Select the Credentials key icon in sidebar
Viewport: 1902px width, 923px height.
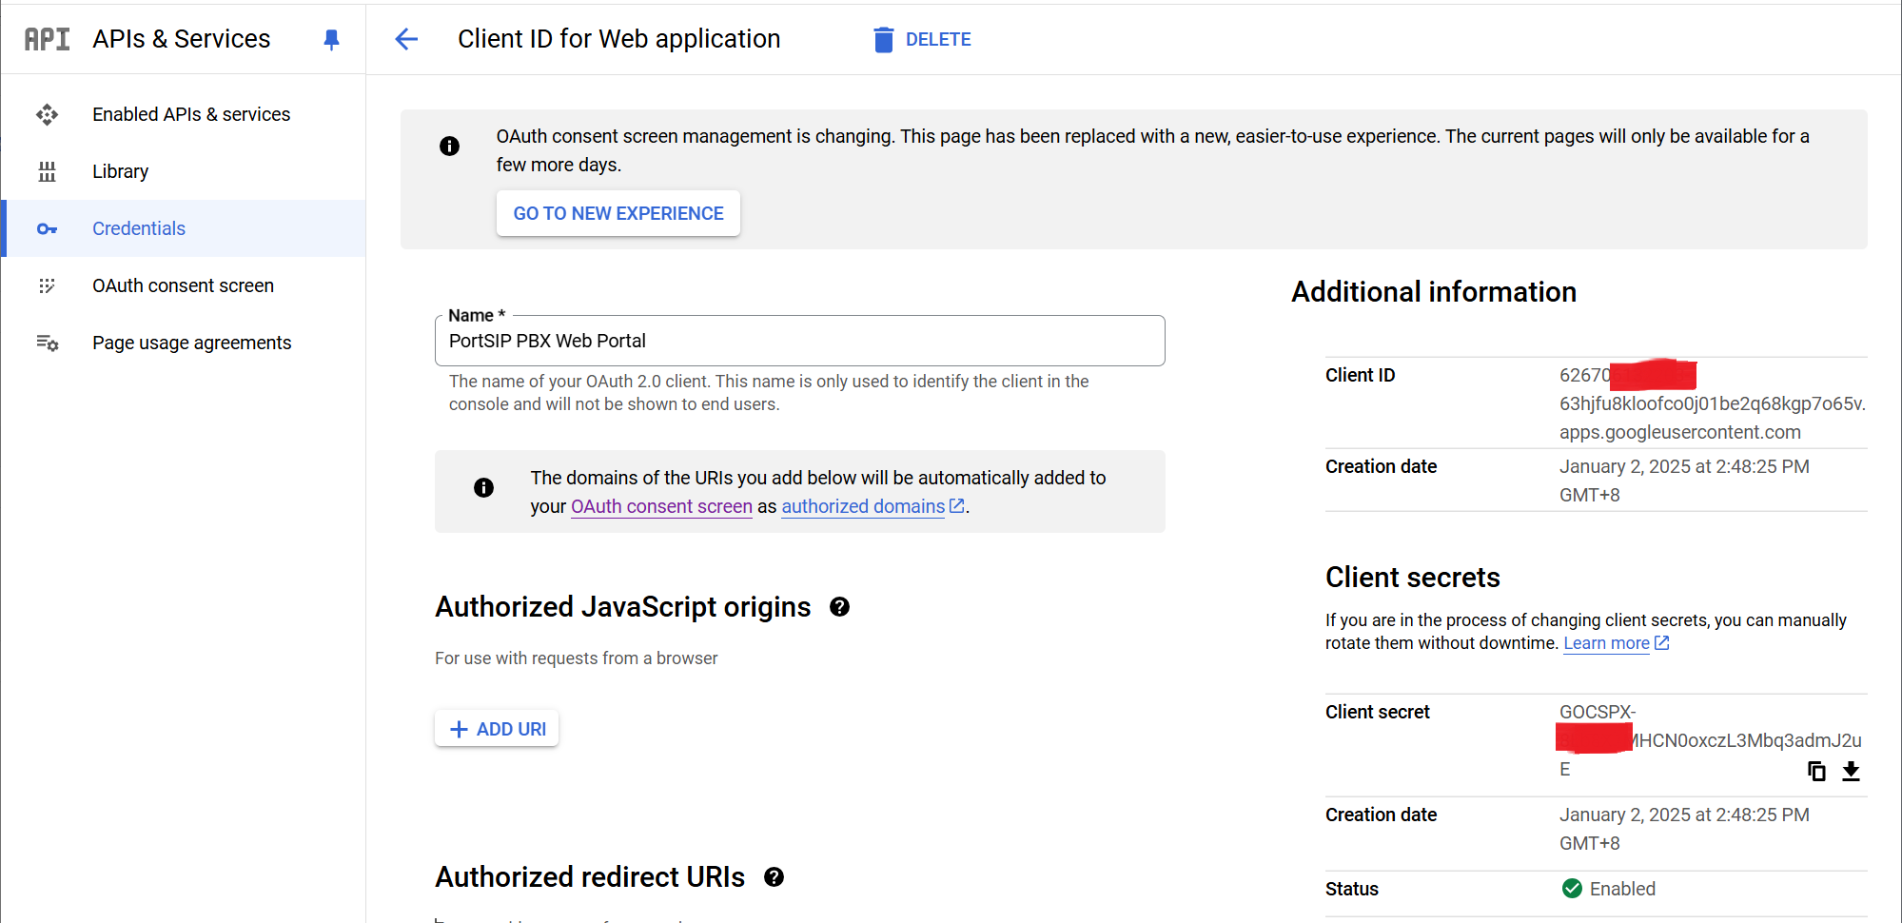pos(47,228)
